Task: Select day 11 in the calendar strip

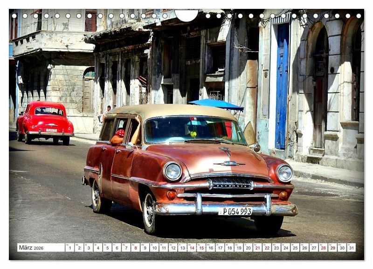Action: tap(164, 248)
